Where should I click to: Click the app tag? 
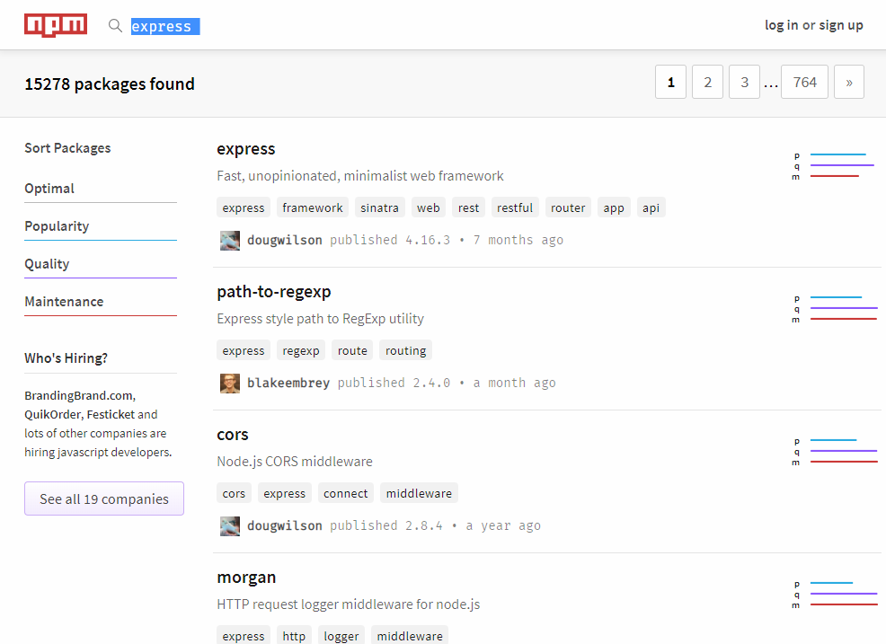pyautogui.click(x=613, y=207)
